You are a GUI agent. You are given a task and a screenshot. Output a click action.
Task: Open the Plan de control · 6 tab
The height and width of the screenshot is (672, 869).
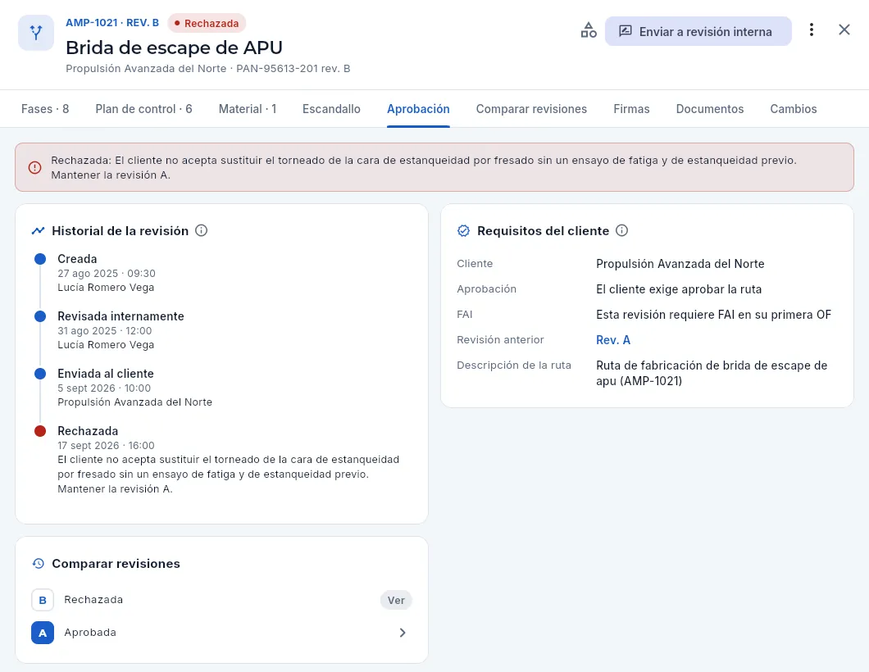143,109
